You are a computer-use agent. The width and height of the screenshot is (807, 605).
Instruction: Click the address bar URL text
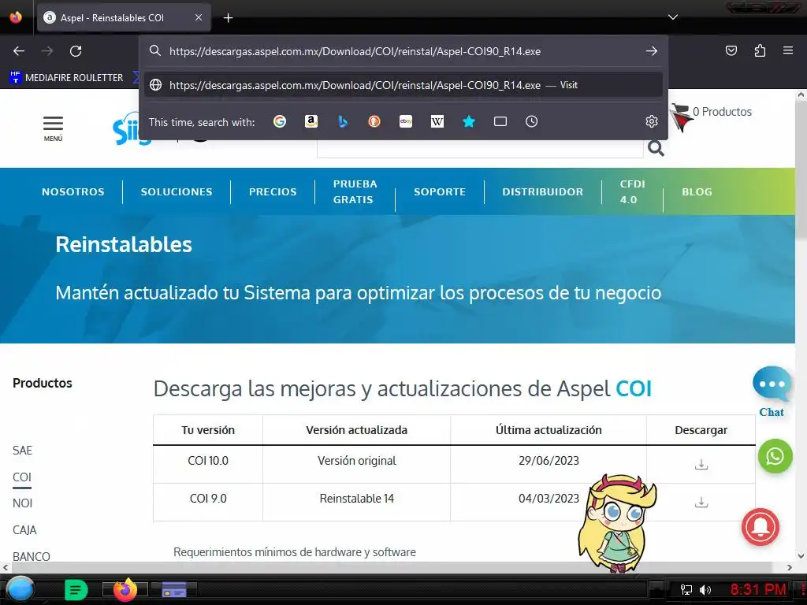355,51
